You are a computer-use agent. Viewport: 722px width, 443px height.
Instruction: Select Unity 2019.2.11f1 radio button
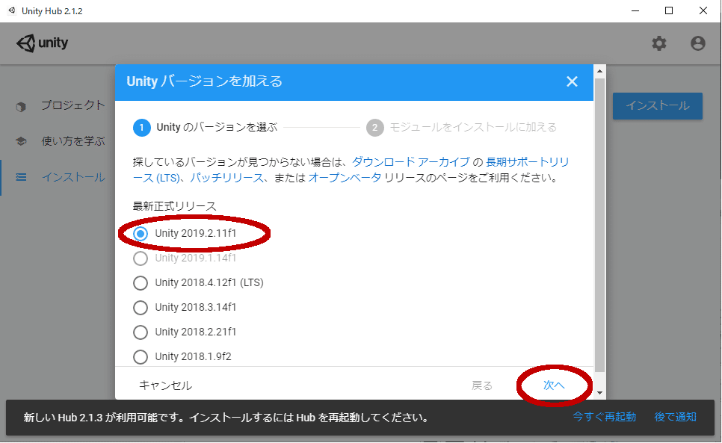point(141,234)
